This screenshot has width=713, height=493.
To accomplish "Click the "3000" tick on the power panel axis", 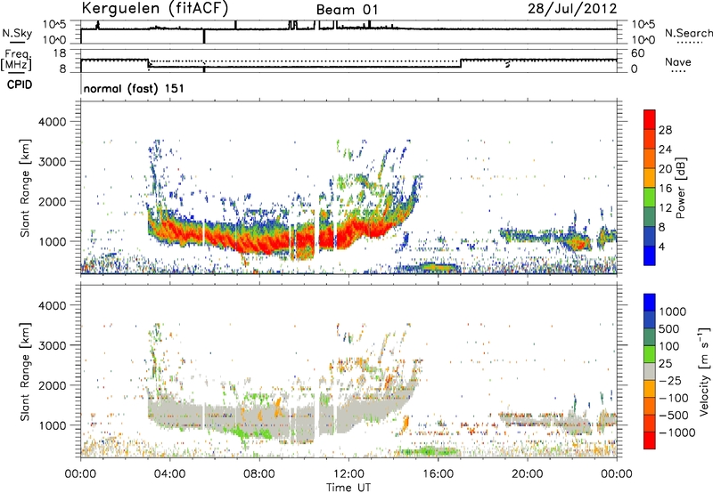I will point(52,162).
